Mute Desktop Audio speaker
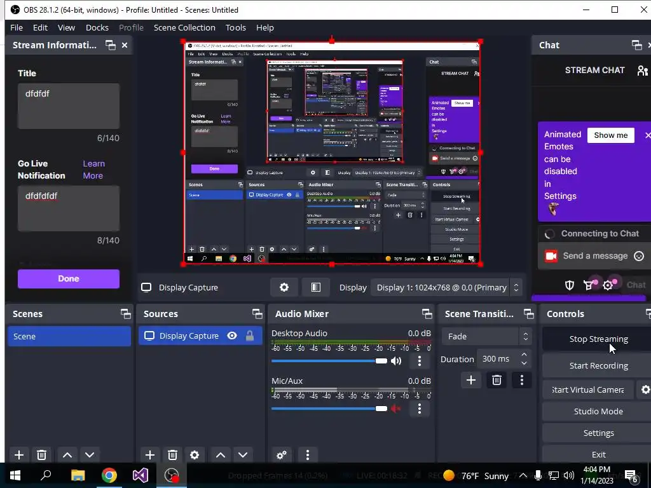651x488 pixels. (x=395, y=361)
